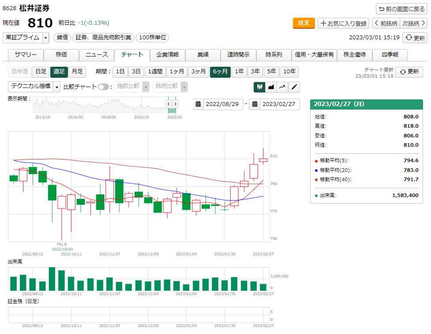Screen dimensions: 431x334
Task: Open the start date calendar picker icon
Action: coord(199,104)
